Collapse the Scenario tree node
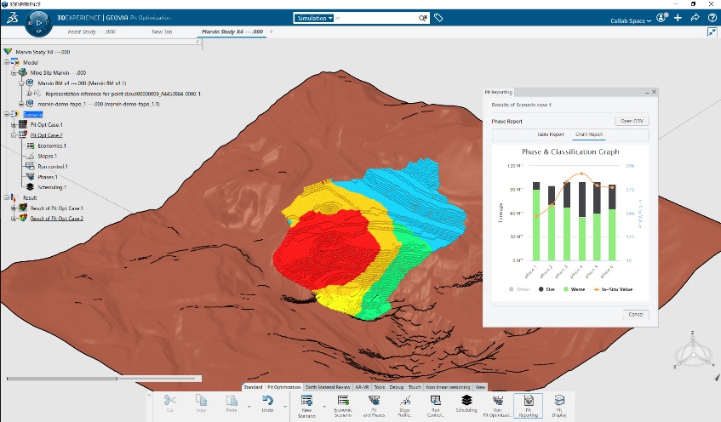The width and height of the screenshot is (721, 422). tap(7, 114)
